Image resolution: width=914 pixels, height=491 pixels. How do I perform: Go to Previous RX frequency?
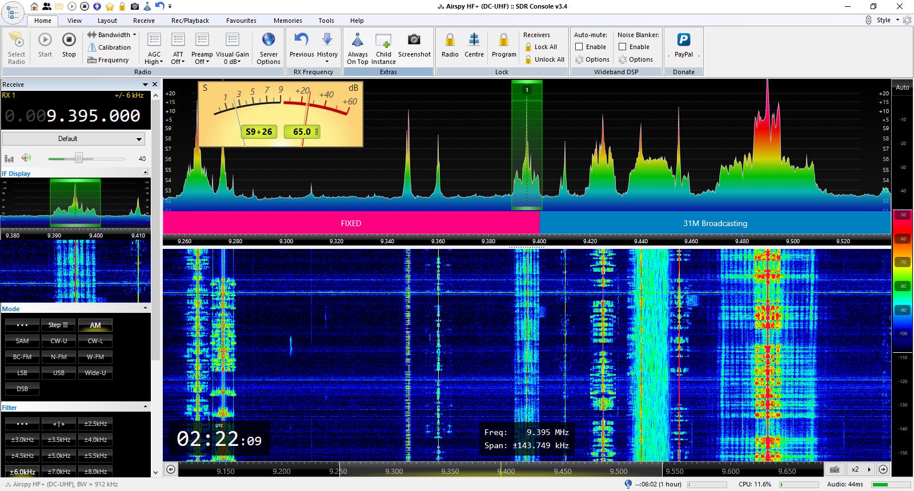(x=302, y=45)
